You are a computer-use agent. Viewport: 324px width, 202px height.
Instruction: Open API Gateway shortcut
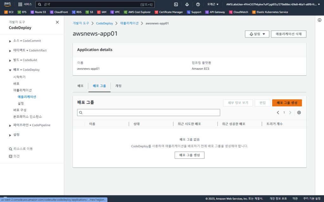pyautogui.click(x=215, y=12)
